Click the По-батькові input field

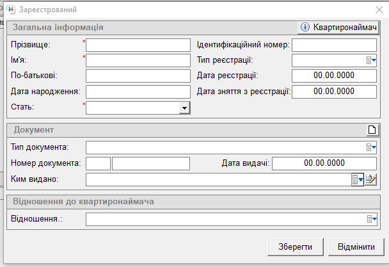[138, 76]
